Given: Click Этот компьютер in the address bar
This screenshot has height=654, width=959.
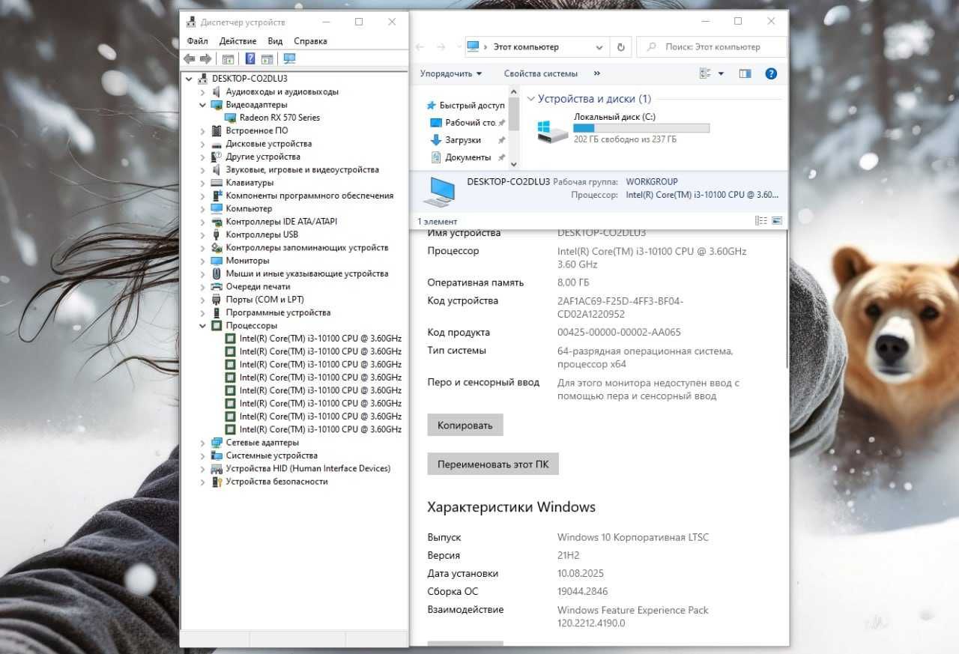Looking at the screenshot, I should point(526,46).
